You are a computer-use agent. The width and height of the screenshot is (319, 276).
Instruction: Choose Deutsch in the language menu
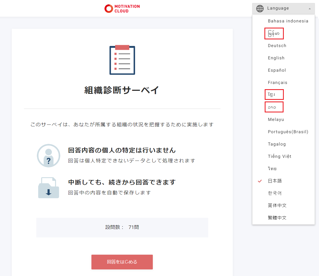pos(277,46)
